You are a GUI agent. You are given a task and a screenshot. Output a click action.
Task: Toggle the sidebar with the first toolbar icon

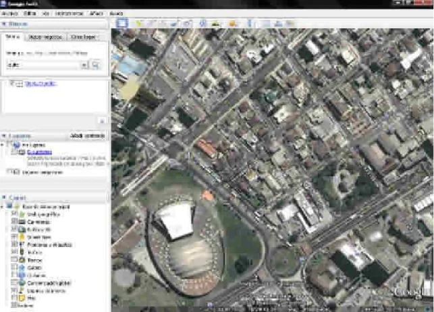(x=121, y=23)
